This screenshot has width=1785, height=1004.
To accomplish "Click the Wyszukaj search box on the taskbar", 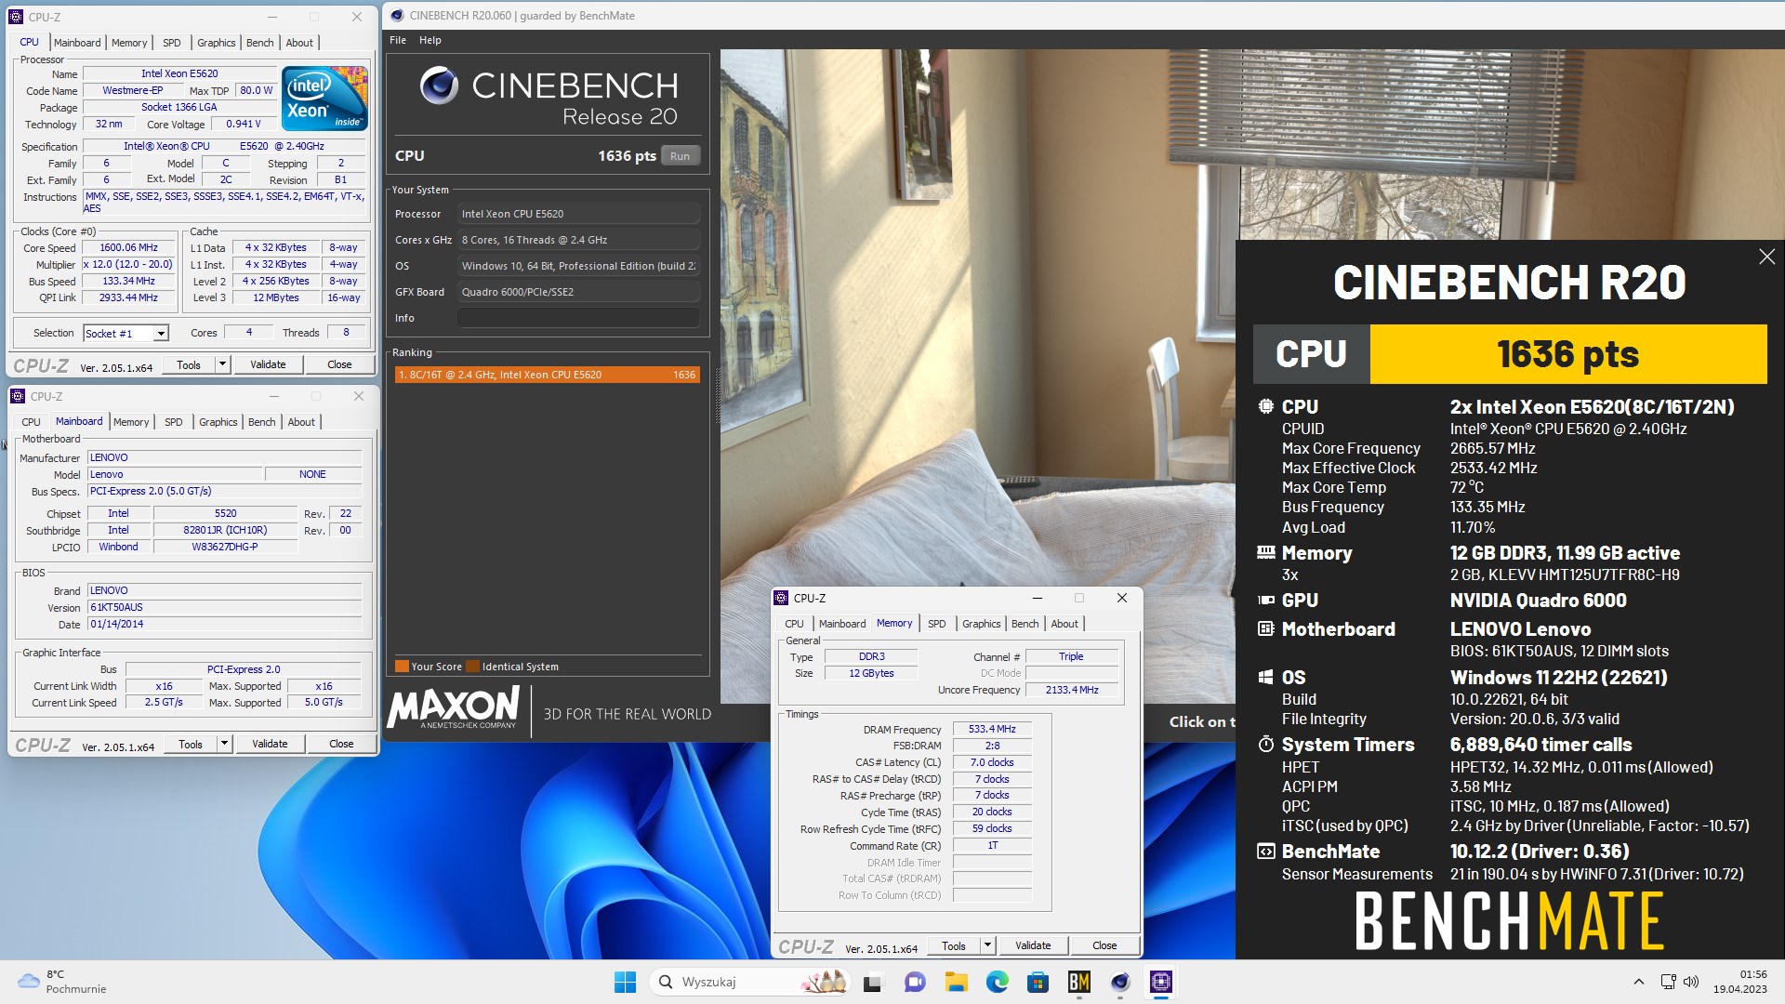I will point(749,982).
